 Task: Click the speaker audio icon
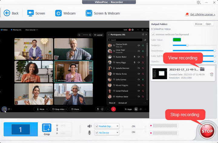pyautogui.click(x=90, y=126)
